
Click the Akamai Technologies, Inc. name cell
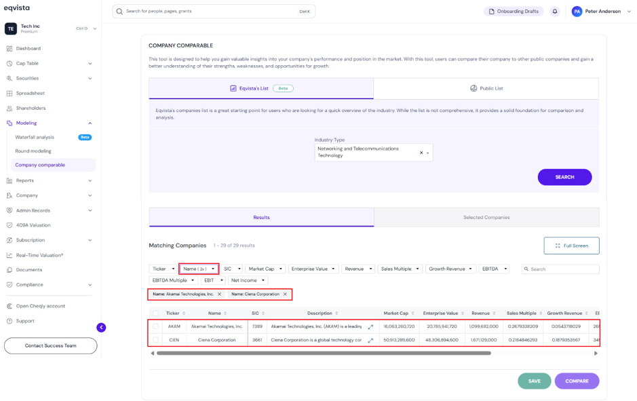[216, 326]
